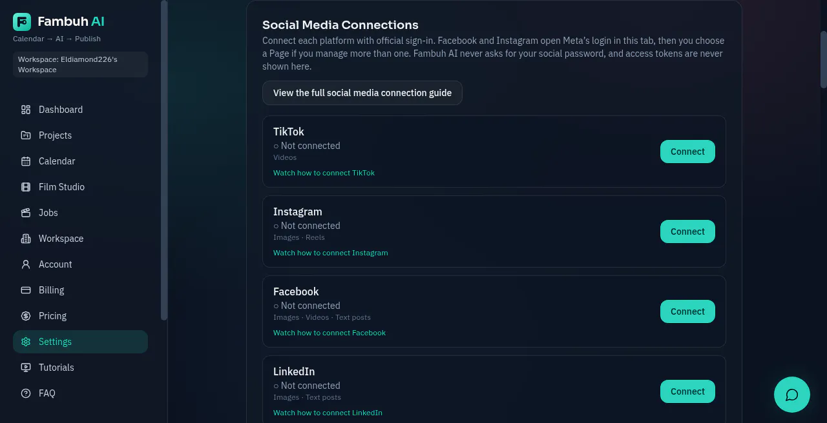Click the Settings gear icon
The image size is (827, 423).
coord(26,342)
